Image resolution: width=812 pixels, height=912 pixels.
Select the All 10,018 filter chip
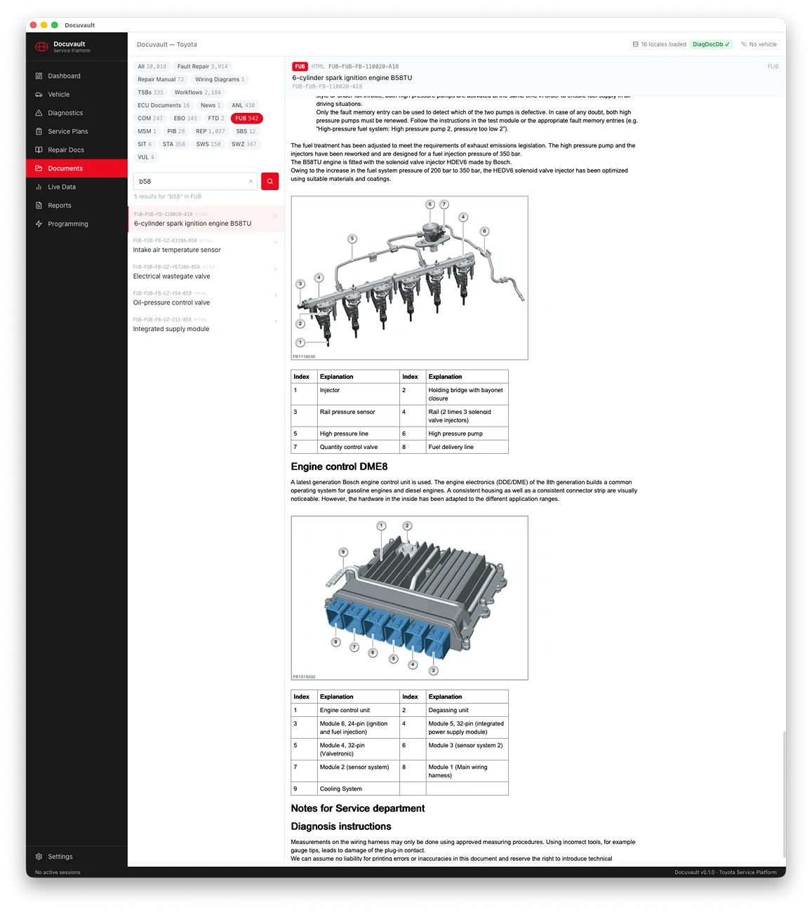click(x=152, y=67)
